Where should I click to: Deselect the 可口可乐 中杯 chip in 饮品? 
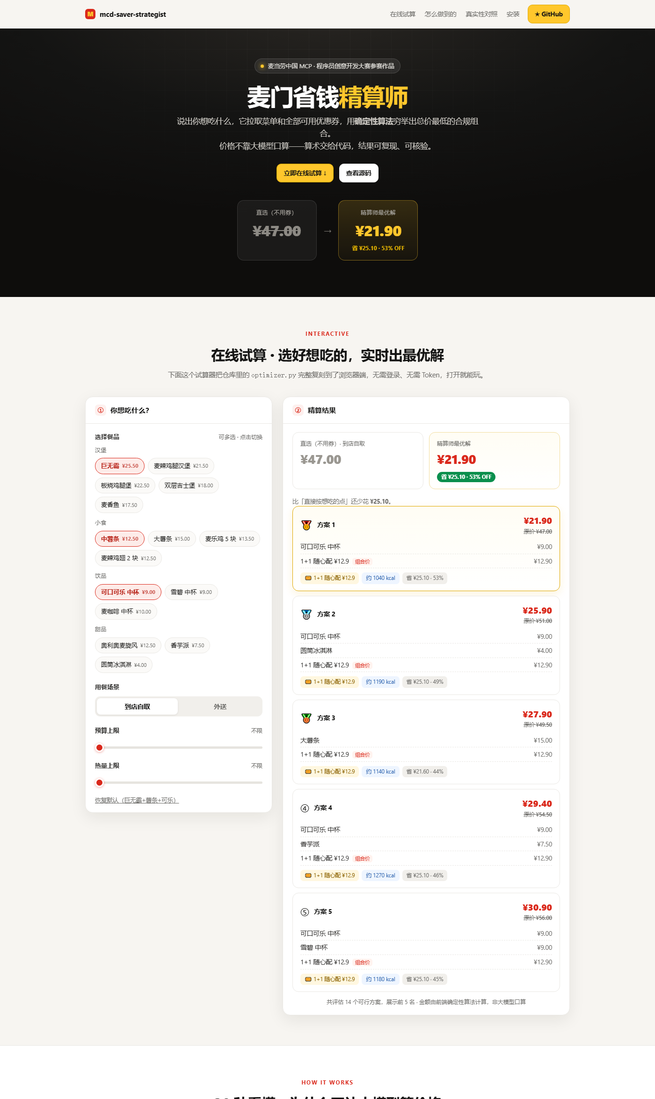(128, 592)
